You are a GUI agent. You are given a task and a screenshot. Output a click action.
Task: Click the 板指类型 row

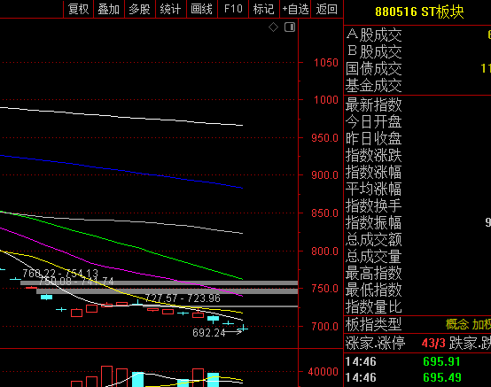tap(417, 324)
